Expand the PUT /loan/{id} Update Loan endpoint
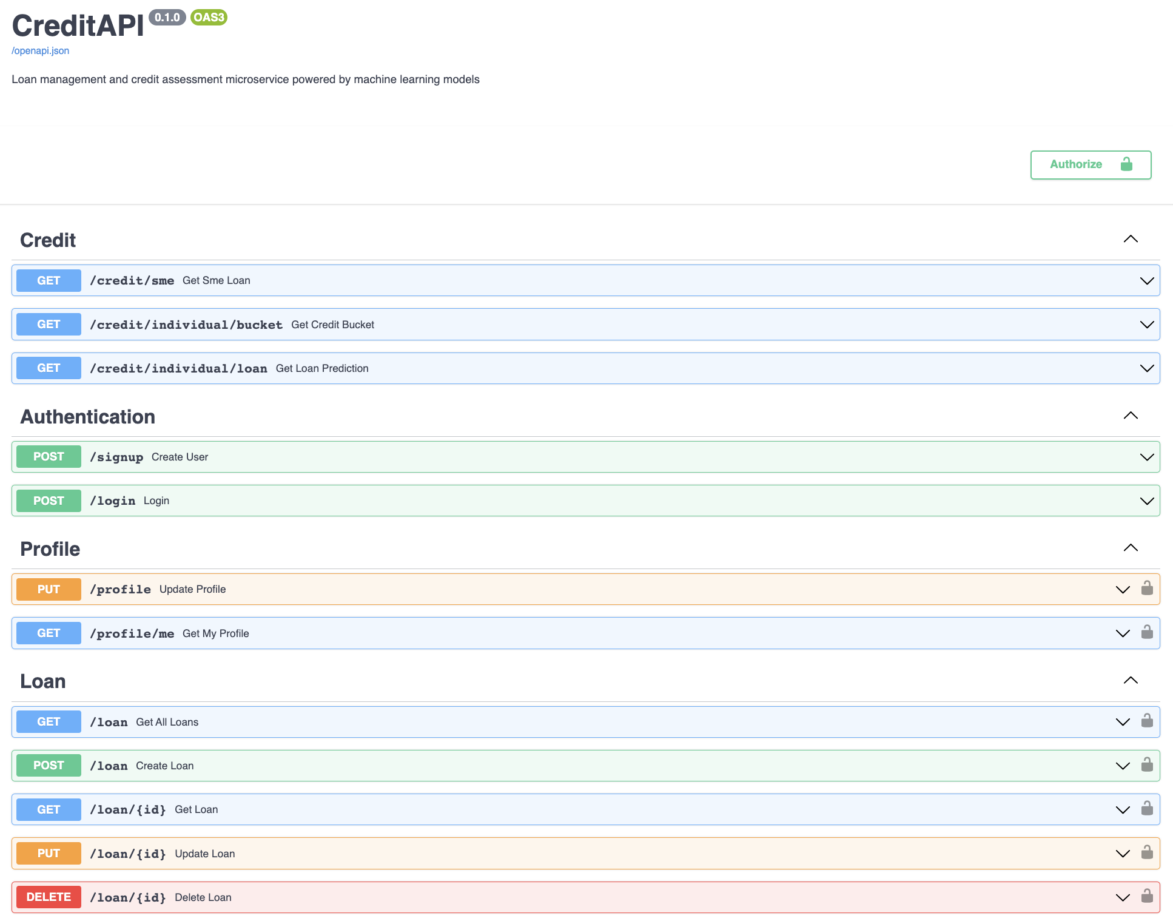1173x921 pixels. tap(1122, 852)
